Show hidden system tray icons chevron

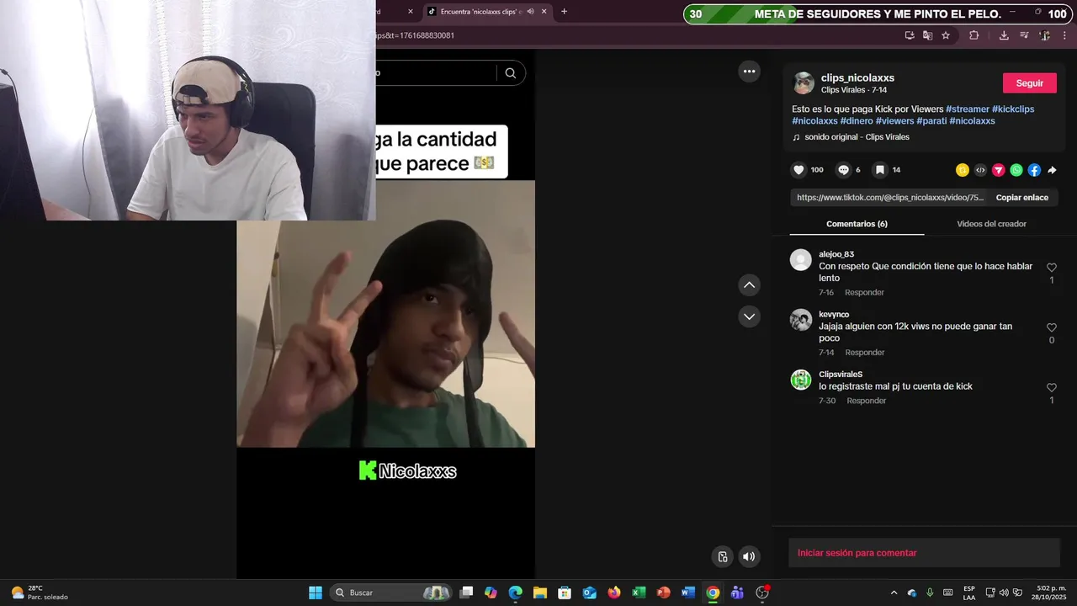click(x=894, y=593)
